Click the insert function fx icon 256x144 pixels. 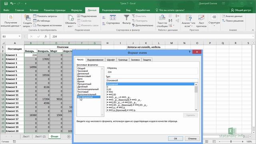[x=46, y=36]
